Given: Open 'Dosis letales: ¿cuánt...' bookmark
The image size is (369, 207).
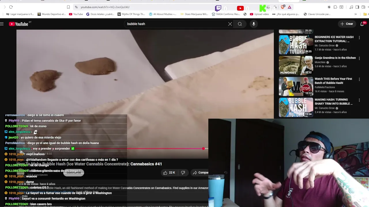Looking at the screenshot, I should [100, 14].
